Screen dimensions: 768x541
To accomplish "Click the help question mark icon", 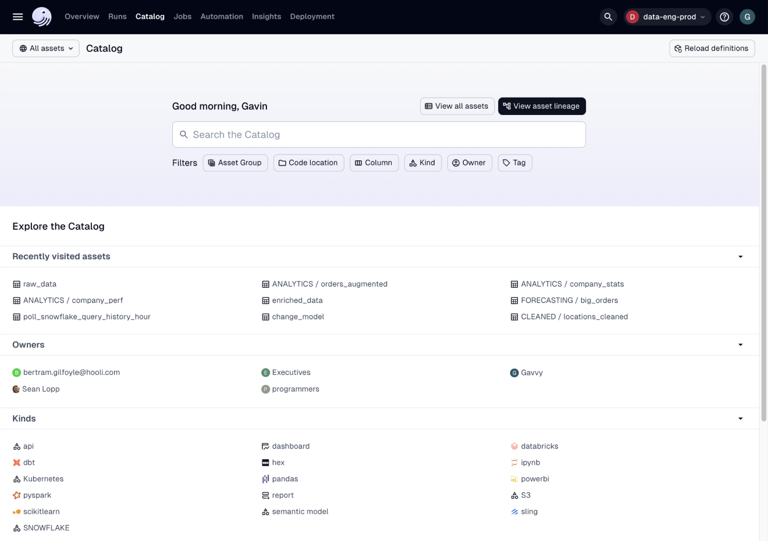I will (724, 17).
